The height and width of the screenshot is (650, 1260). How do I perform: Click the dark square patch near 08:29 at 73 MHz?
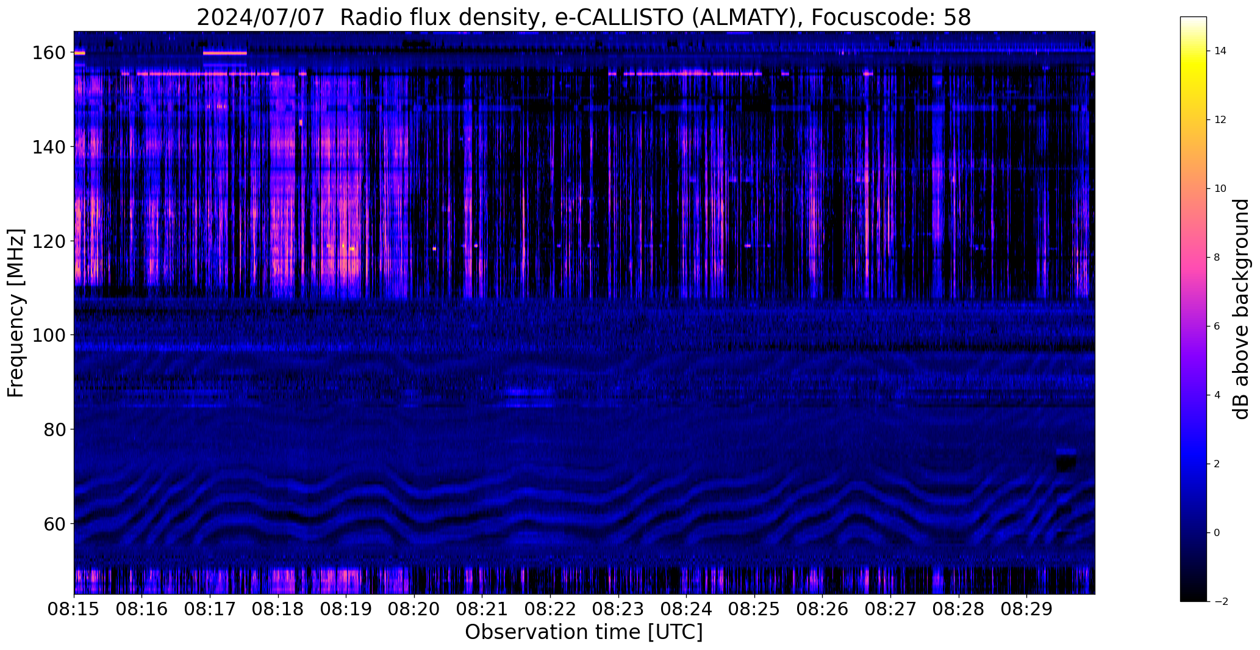click(x=1066, y=462)
